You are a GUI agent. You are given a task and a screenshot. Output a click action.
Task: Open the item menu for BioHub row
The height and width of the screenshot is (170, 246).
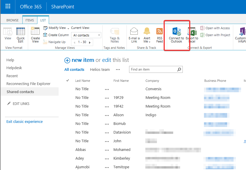pyautogui.click(x=107, y=124)
